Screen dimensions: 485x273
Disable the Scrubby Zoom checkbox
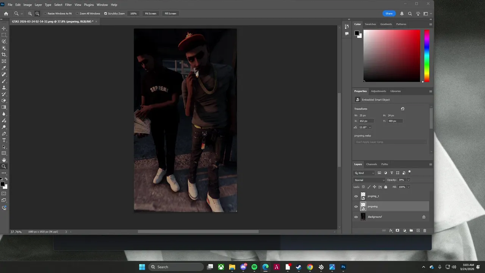[x=105, y=14]
